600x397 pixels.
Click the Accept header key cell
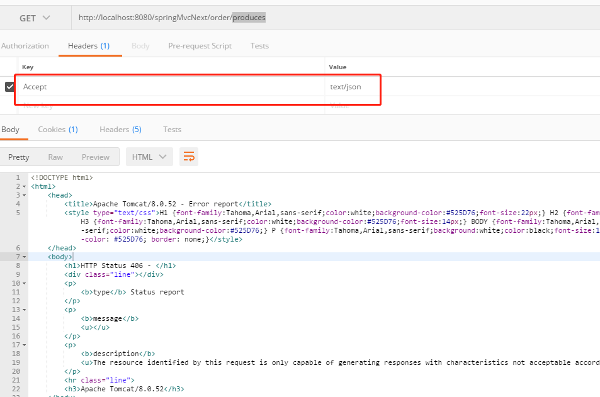coord(171,87)
